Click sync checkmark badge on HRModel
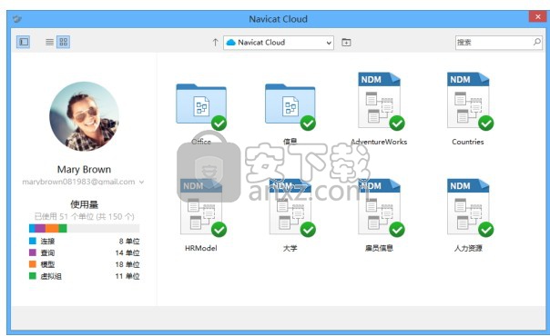 (x=219, y=230)
